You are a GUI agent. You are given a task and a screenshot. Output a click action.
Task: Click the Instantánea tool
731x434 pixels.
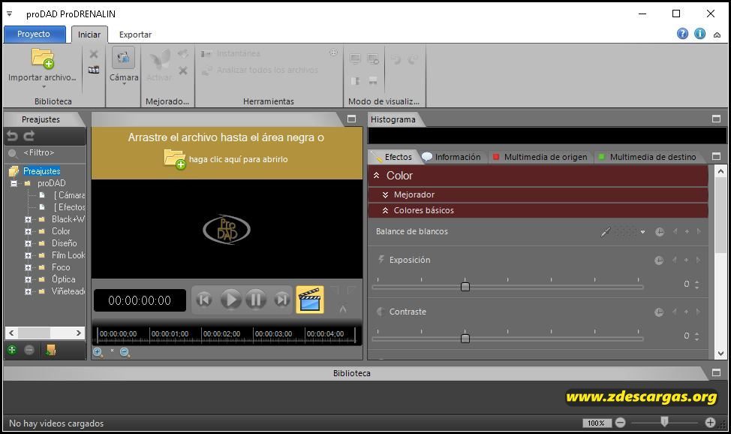[x=230, y=53]
